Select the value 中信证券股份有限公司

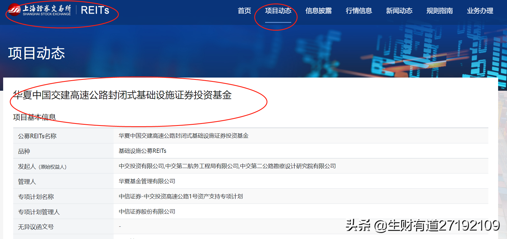click(147, 212)
